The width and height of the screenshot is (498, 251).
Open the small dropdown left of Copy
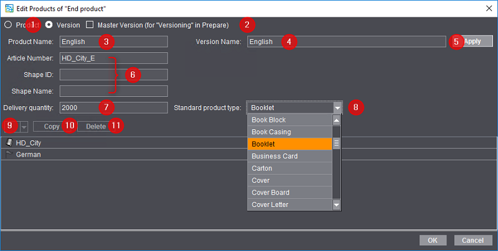click(x=24, y=127)
